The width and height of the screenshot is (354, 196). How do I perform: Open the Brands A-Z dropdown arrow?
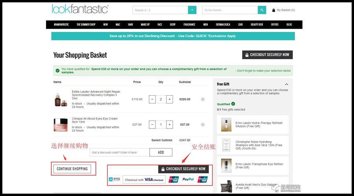tap(192, 10)
